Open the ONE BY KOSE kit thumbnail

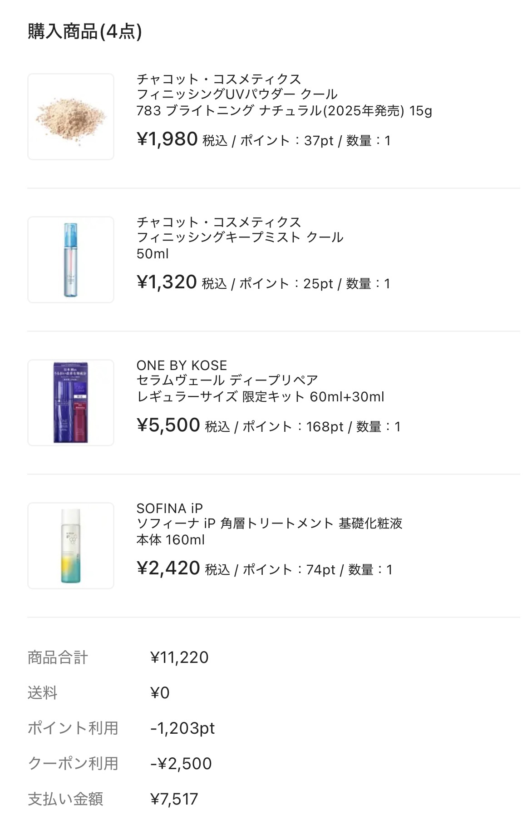(71, 403)
